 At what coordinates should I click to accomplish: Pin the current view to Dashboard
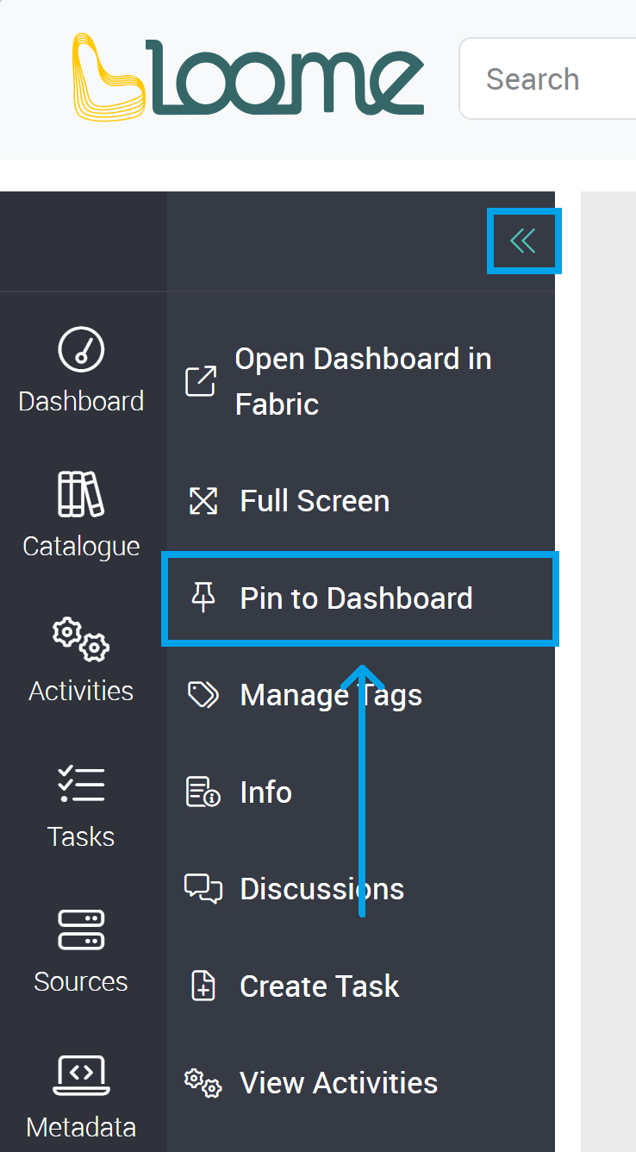pyautogui.click(x=357, y=598)
